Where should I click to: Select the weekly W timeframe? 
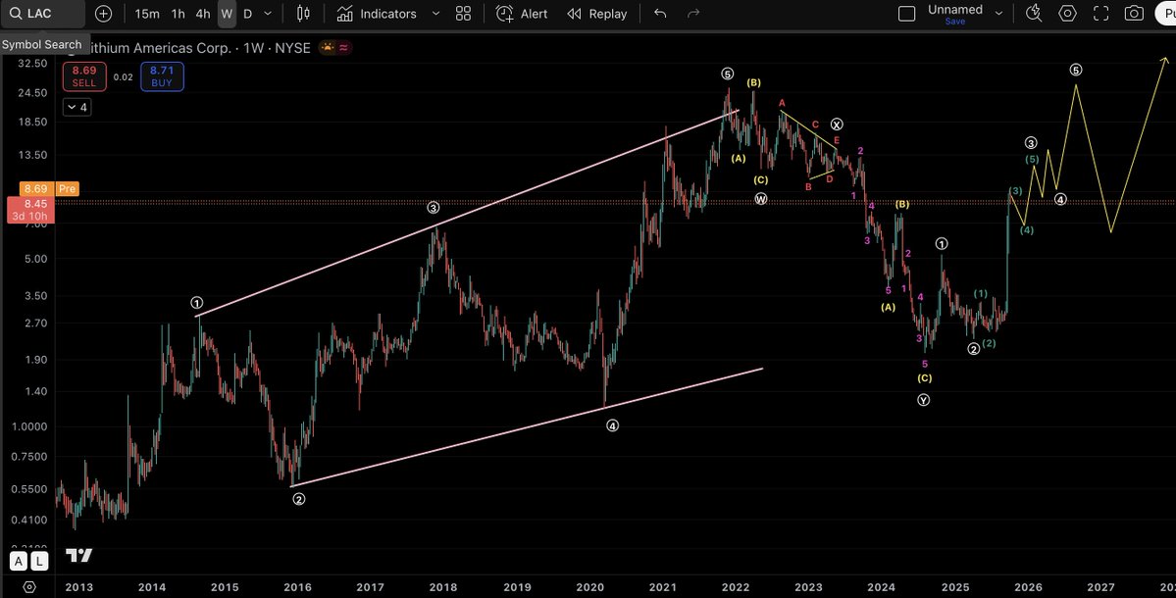pos(227,14)
